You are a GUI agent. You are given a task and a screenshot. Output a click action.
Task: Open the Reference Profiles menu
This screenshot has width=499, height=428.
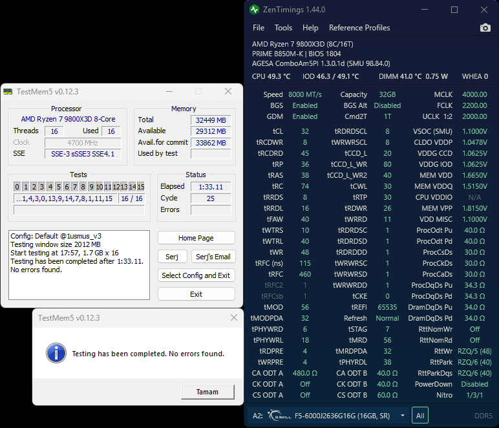359,28
